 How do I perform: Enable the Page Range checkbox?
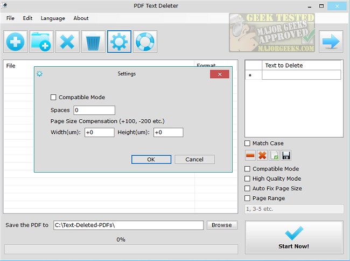point(247,198)
